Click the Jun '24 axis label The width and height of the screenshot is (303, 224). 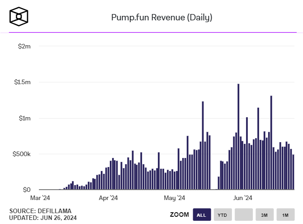coord(242,198)
